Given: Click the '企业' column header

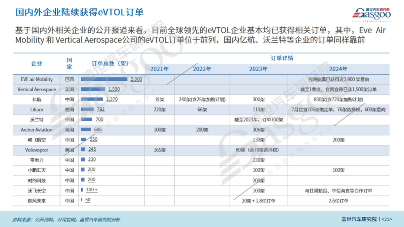Looking at the screenshot, I should coord(37,64).
